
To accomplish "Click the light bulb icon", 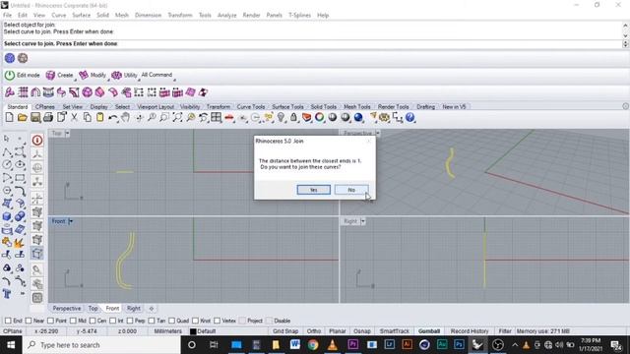I will tap(281, 118).
